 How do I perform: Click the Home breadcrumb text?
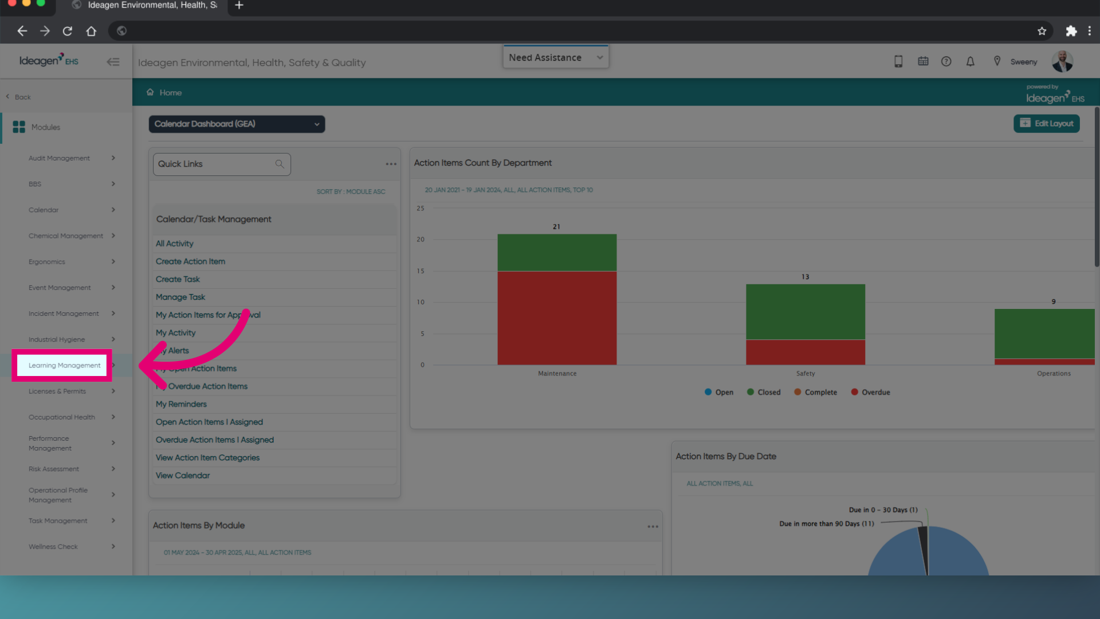pos(171,92)
